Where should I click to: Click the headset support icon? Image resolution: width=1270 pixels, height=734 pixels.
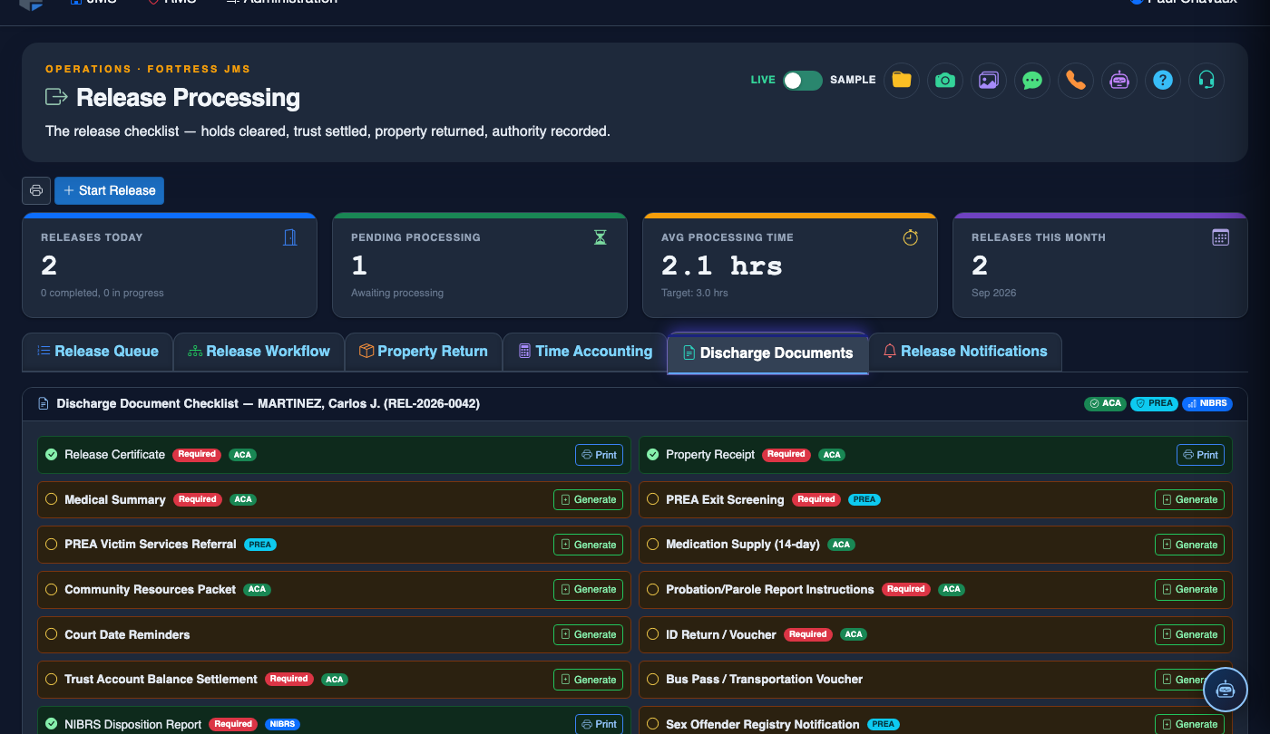tap(1206, 80)
